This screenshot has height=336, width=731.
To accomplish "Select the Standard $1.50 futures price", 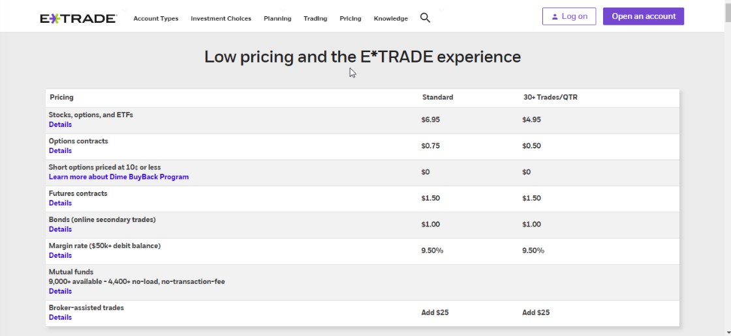I will click(431, 198).
